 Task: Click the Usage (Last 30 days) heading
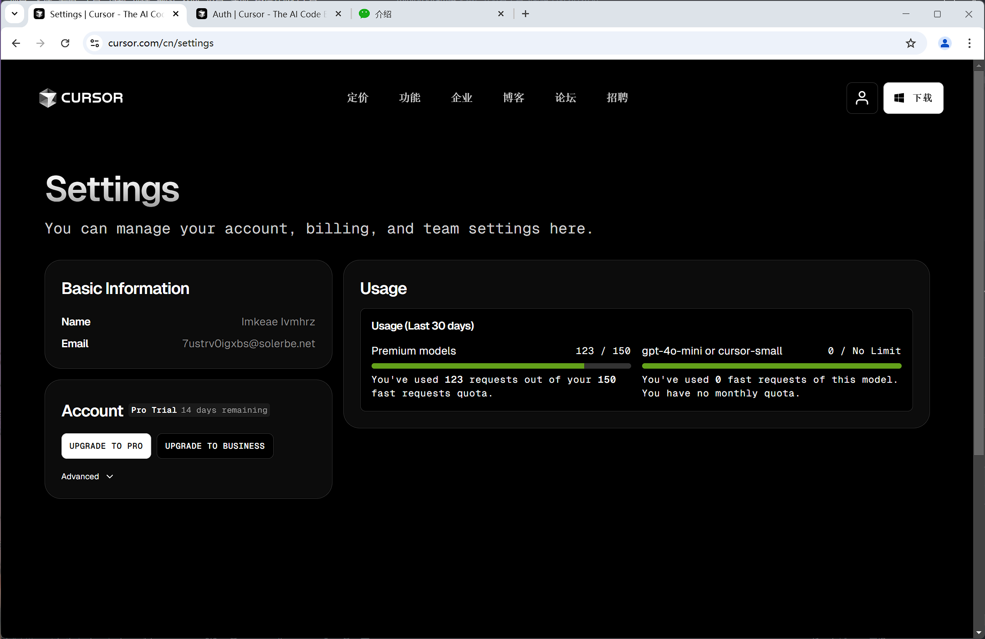click(423, 326)
